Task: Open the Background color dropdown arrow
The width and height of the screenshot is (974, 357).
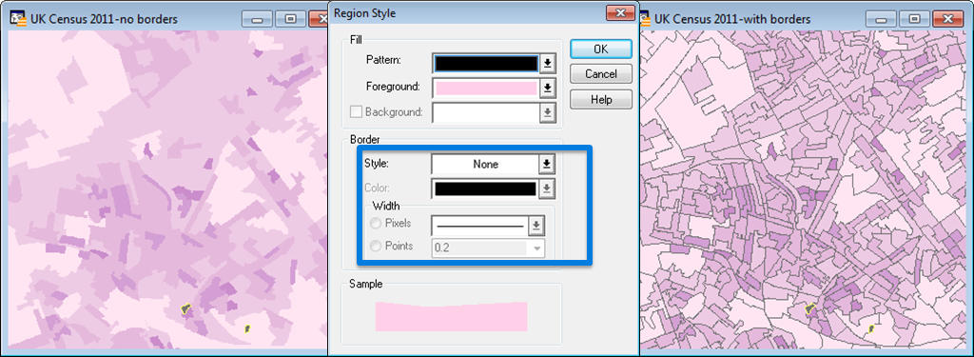Action: pos(547,112)
